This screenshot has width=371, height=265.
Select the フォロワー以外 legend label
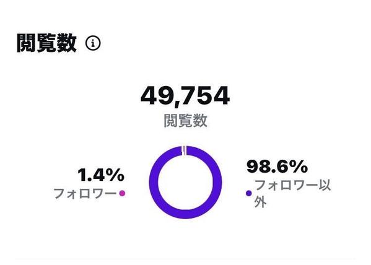(293, 193)
